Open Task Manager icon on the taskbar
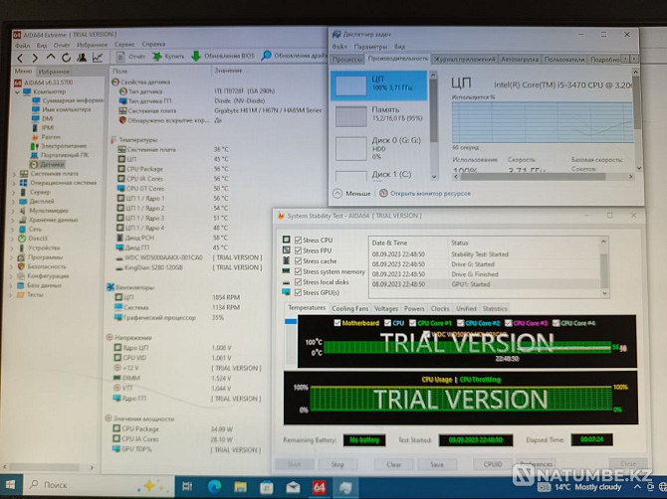667x499 pixels. click(345, 487)
